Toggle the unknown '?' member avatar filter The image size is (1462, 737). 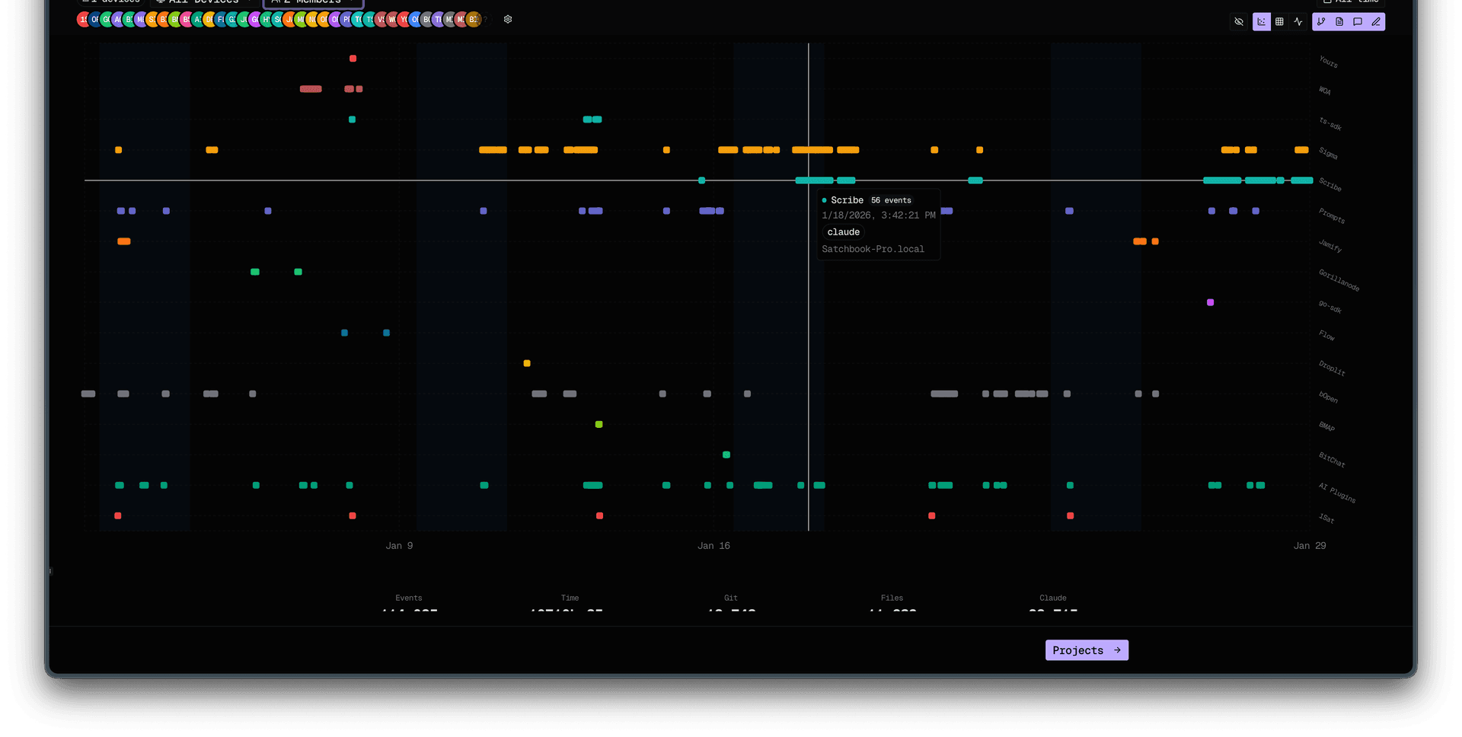(486, 20)
